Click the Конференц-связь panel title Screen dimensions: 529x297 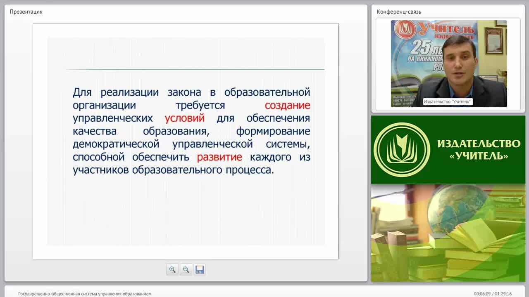(x=399, y=12)
